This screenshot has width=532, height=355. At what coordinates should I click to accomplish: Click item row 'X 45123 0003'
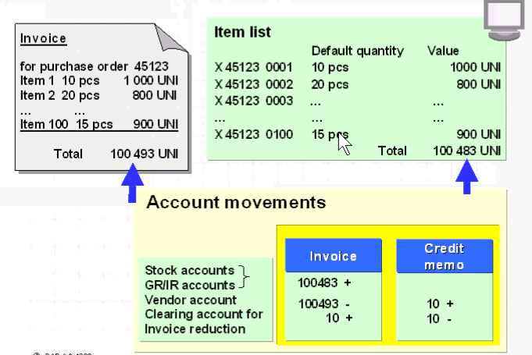click(253, 101)
